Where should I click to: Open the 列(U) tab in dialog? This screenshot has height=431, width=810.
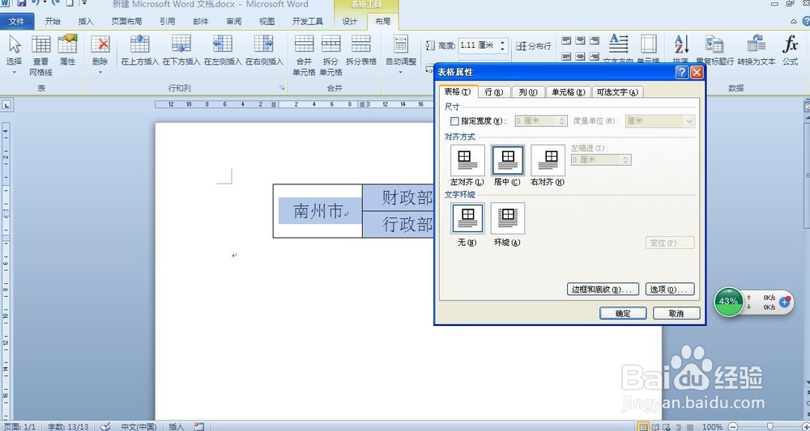click(528, 91)
